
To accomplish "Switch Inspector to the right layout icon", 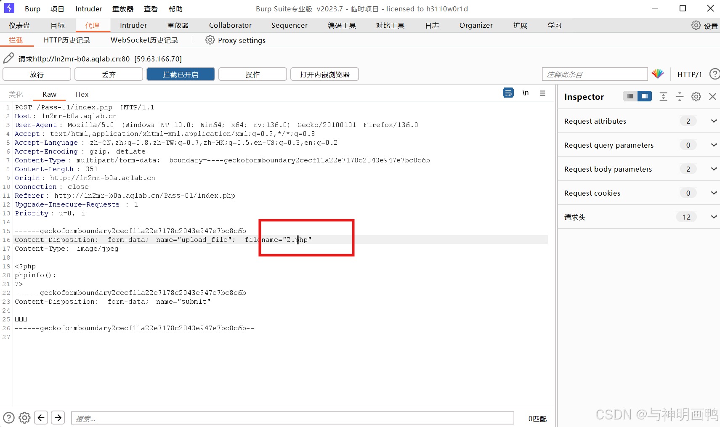I will point(645,96).
